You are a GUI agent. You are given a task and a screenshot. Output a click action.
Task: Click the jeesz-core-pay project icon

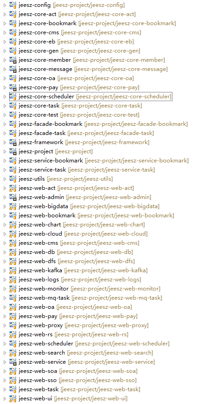[x=13, y=87]
